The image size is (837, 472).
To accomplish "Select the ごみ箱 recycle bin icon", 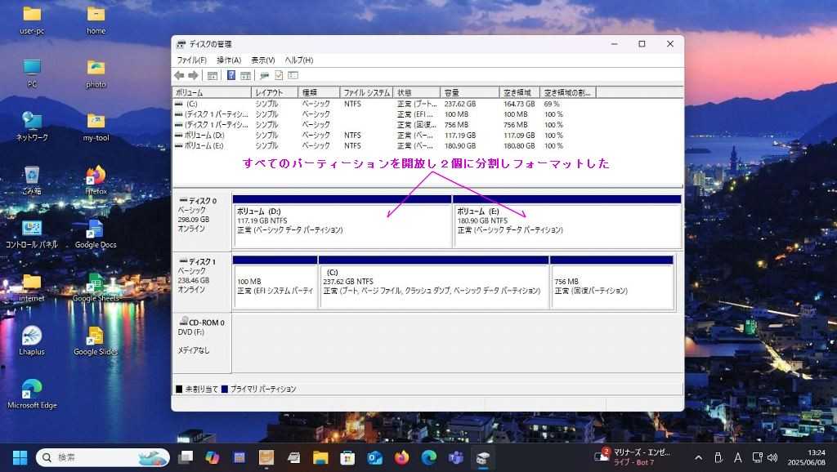I will (32, 176).
